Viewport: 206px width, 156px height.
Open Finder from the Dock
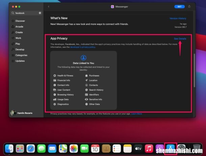click(x=9, y=149)
